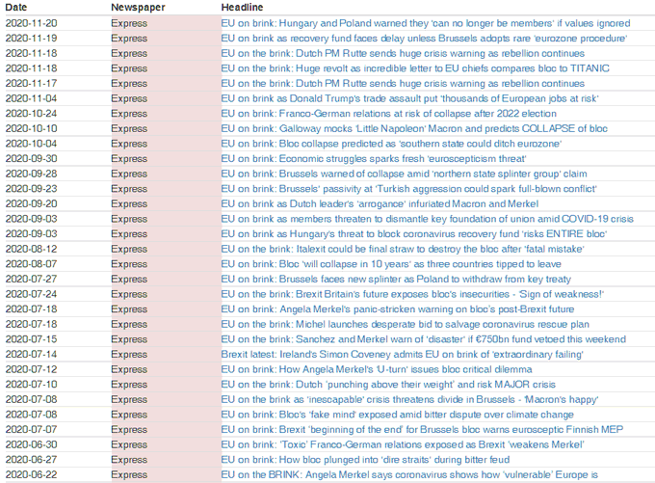Image resolution: width=655 pixels, height=483 pixels.
Task: Open Dutch 'punching above their weight' headline
Action: 388,385
